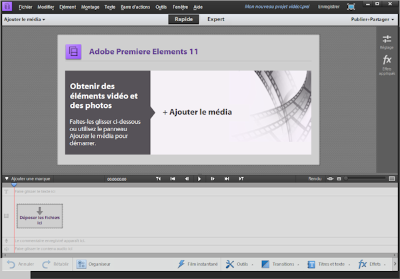Screen dimensions: 400x279
Task: Open the Montage menu
Action: point(90,7)
